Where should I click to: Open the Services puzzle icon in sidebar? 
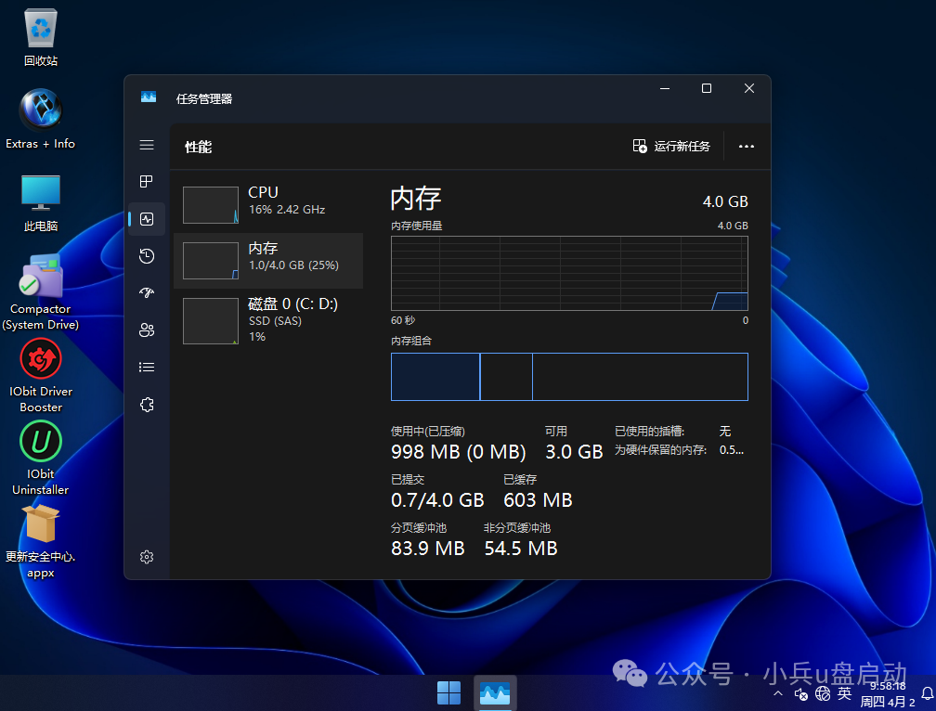coord(147,405)
